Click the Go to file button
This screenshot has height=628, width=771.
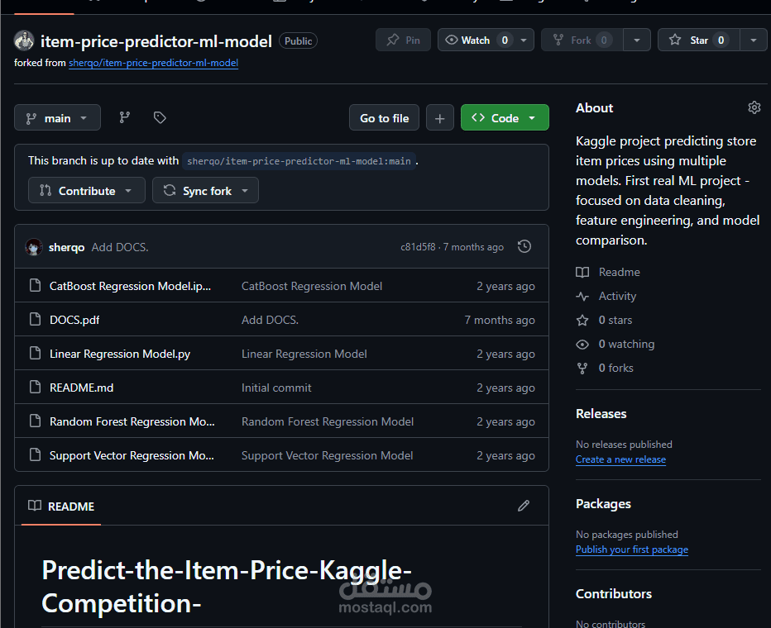[384, 118]
